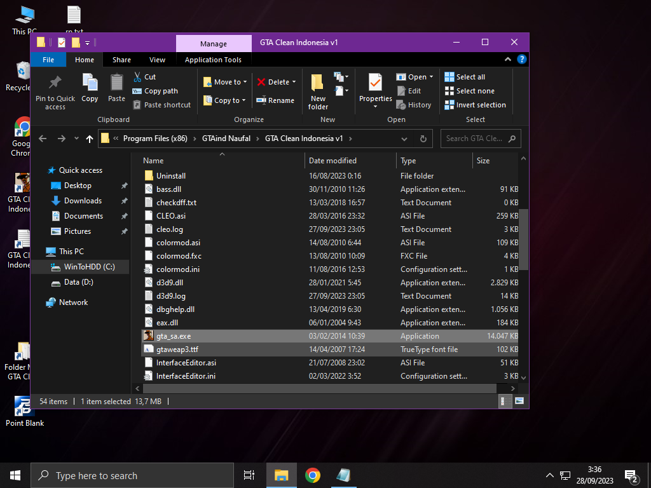Click the Manage contextual tab
651x488 pixels.
pyautogui.click(x=214, y=44)
